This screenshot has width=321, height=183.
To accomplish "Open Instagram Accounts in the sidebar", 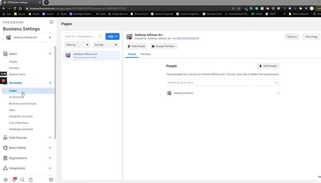I will pos(21,116).
